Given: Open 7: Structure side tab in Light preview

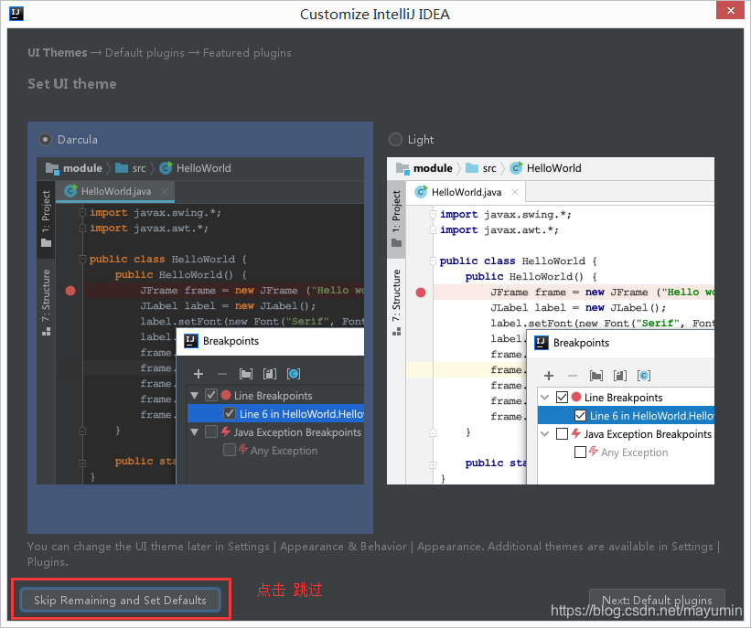Looking at the screenshot, I should 397,302.
